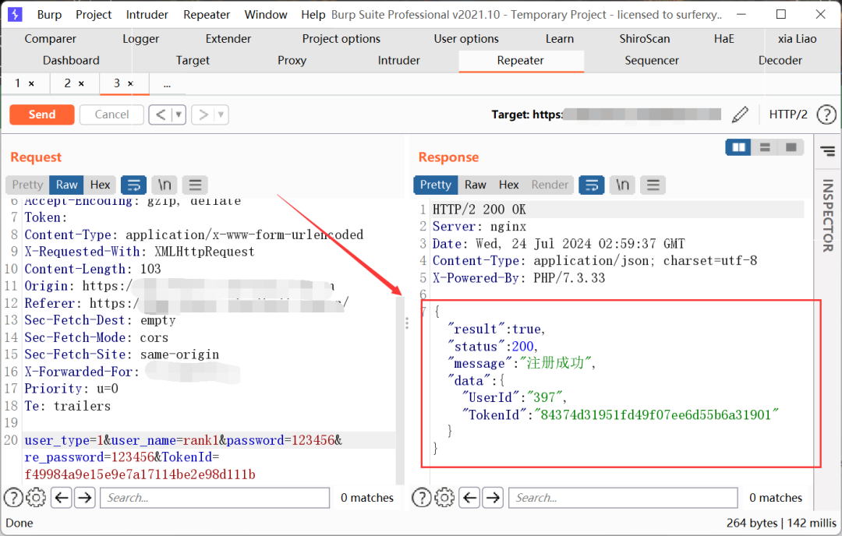Open forward history dropdown arrow
The width and height of the screenshot is (842, 536).
[x=221, y=115]
